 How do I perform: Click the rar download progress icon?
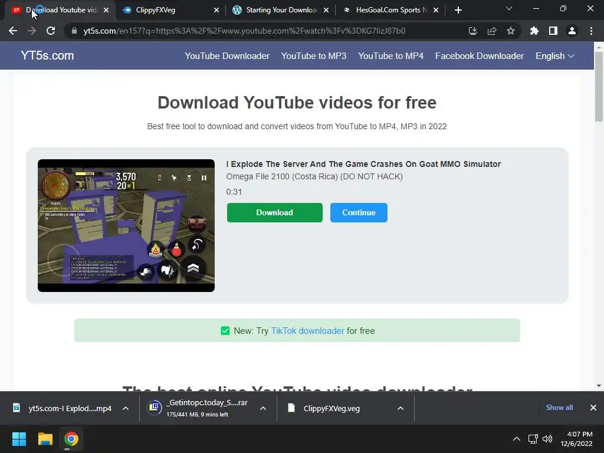154,408
